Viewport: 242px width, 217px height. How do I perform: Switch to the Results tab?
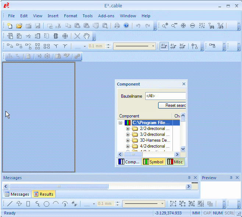click(44, 194)
